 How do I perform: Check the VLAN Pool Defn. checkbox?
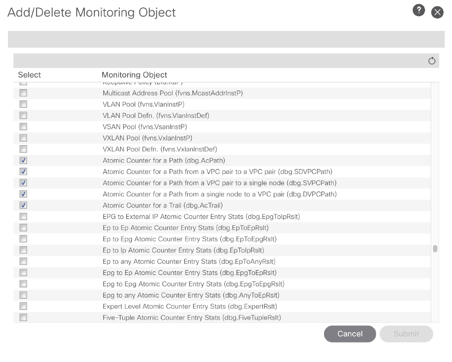point(23,115)
